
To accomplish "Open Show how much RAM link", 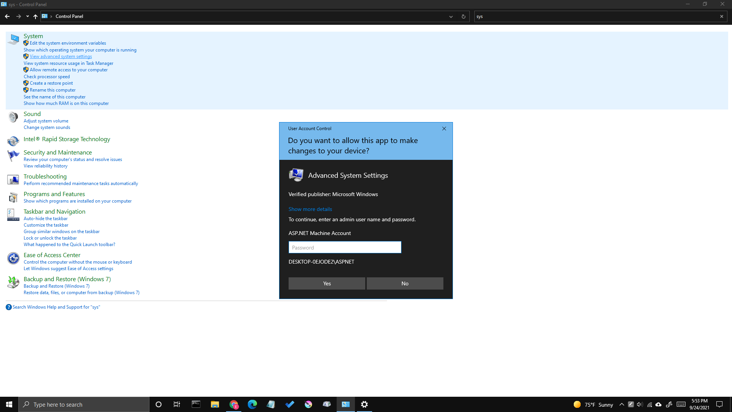I will 66,103.
